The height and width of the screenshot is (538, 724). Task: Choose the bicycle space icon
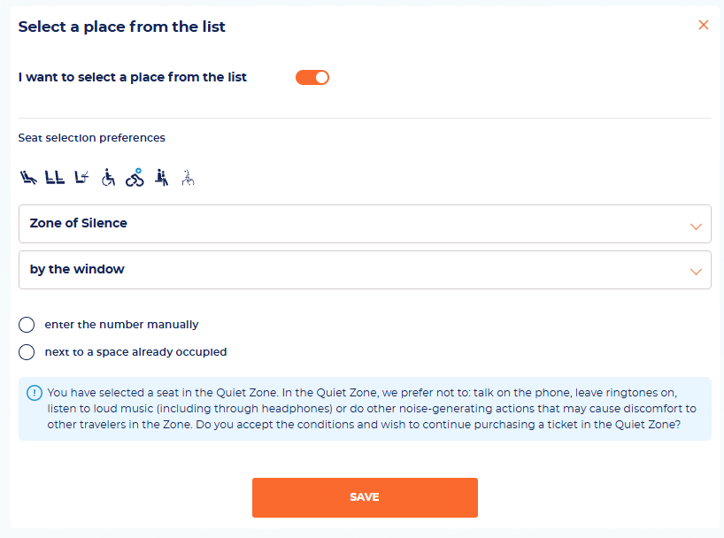point(135,178)
